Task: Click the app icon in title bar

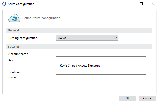Action: (x=4, y=4)
